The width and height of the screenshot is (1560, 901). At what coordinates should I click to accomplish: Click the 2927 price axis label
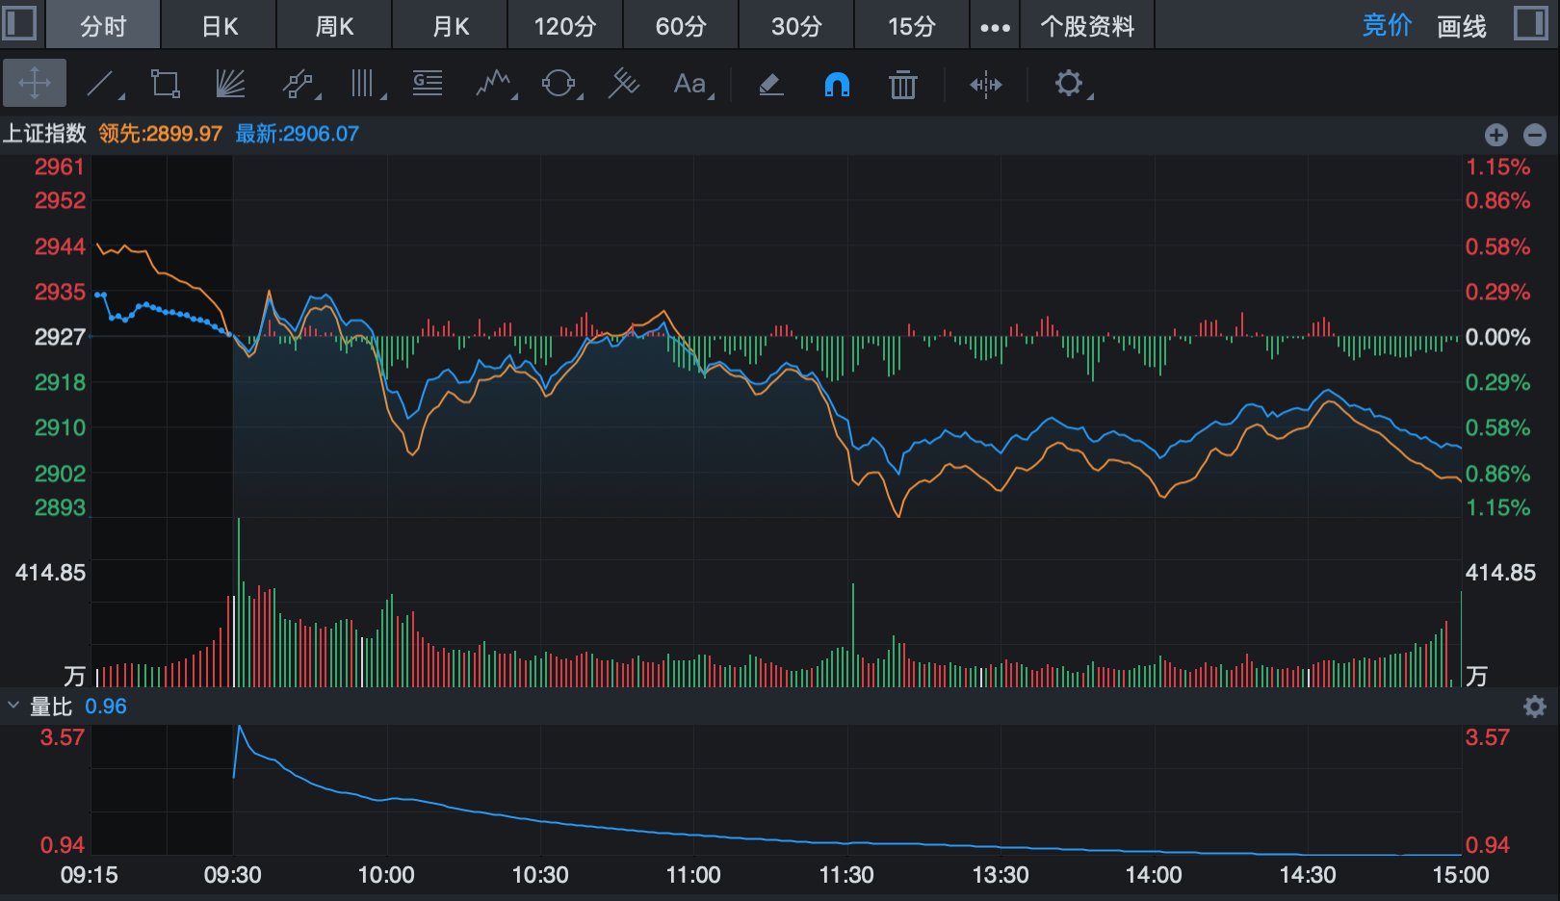click(60, 337)
